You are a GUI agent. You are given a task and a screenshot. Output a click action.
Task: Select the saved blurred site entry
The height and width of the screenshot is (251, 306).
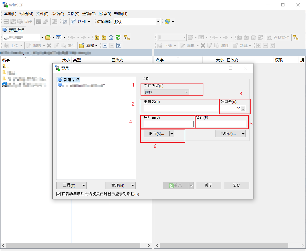pos(81,86)
